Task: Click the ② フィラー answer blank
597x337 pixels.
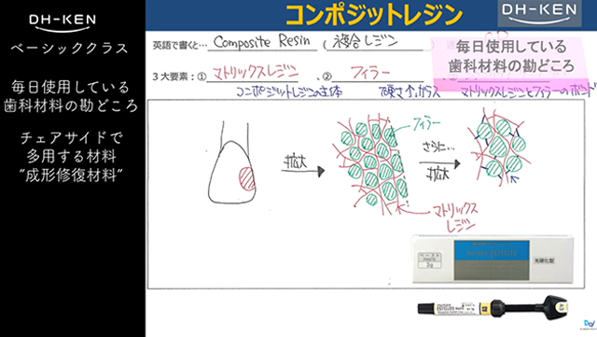Action: click(378, 73)
